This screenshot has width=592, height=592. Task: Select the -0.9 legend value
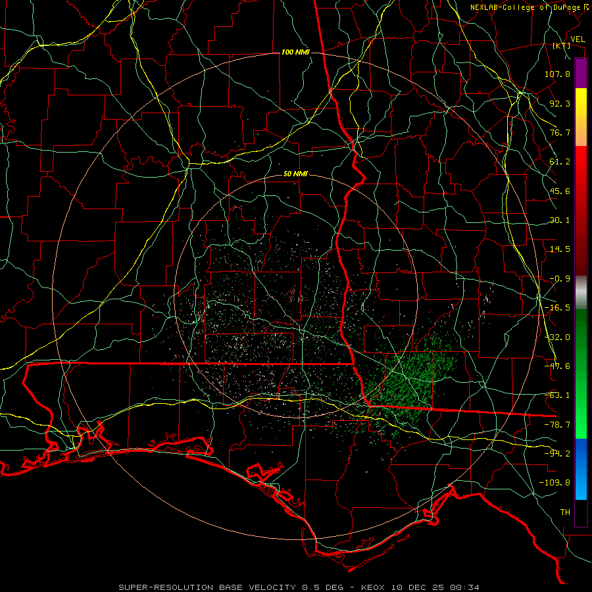[560, 279]
